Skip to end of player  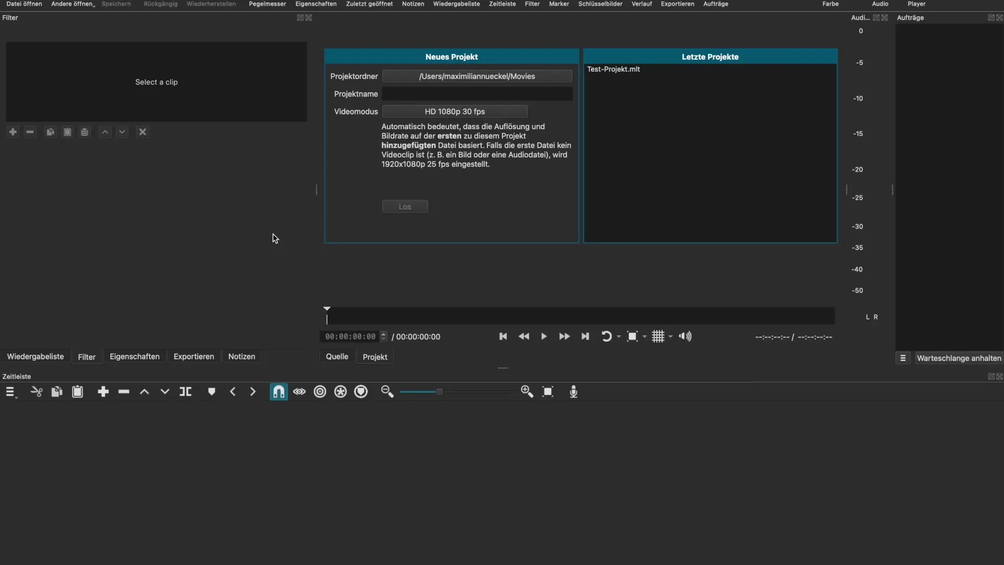[585, 336]
